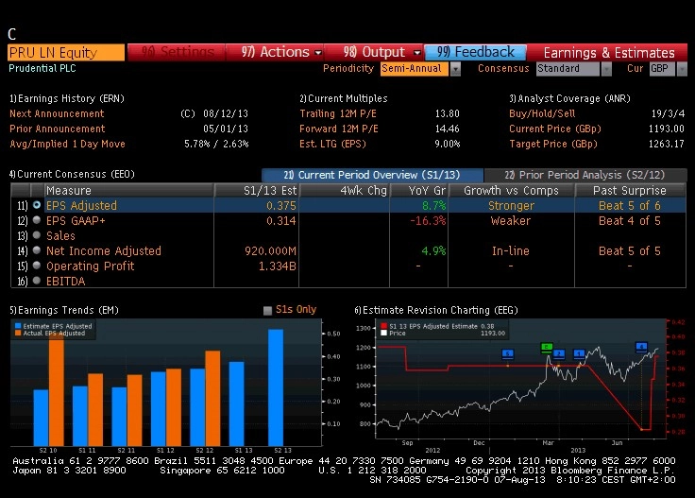Viewport: 695px width, 498px height.
Task: Click event marker 2 on revision chart
Action: pos(559,353)
